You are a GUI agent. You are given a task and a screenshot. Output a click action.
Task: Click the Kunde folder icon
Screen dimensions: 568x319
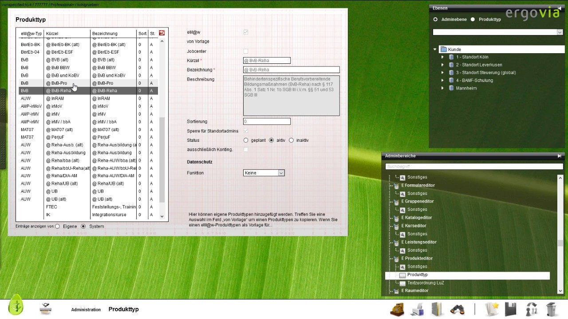click(x=443, y=50)
